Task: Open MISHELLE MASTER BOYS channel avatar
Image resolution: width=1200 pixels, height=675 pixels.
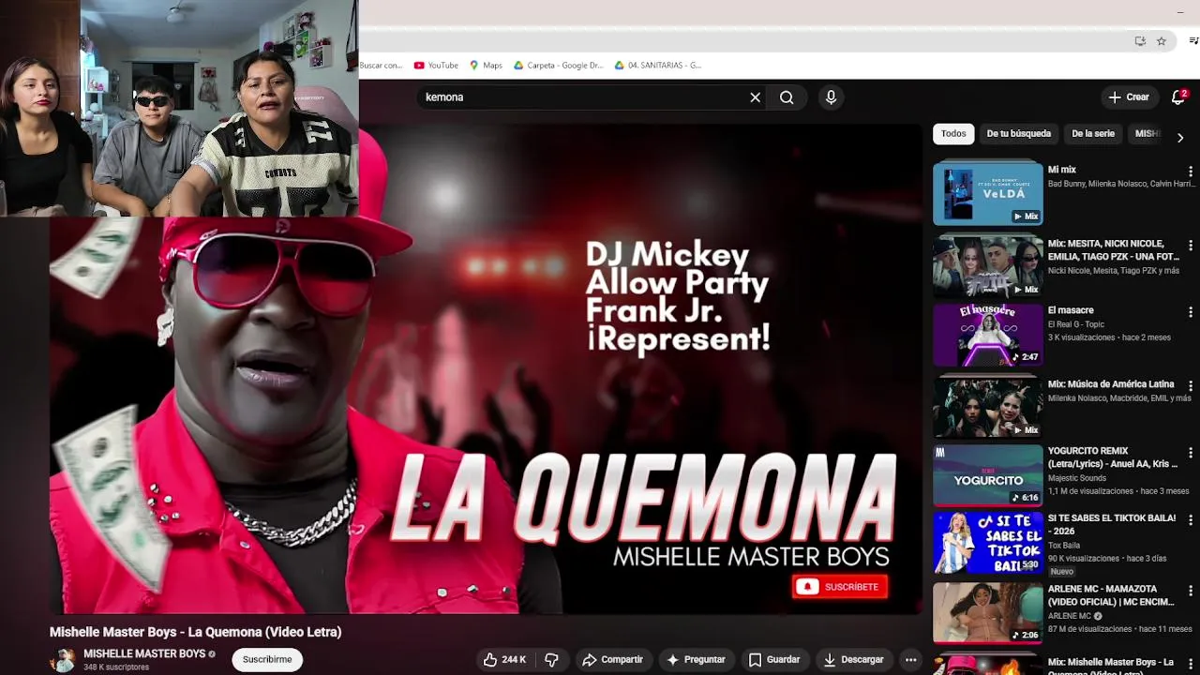Action: coord(63,660)
